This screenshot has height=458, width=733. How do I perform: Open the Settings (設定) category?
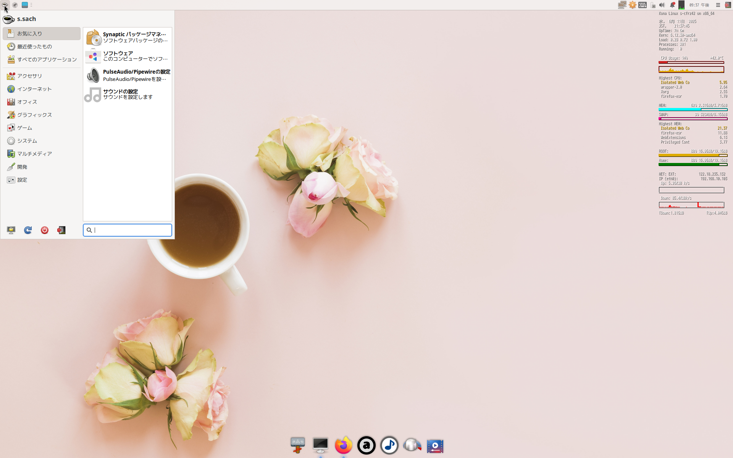point(22,180)
